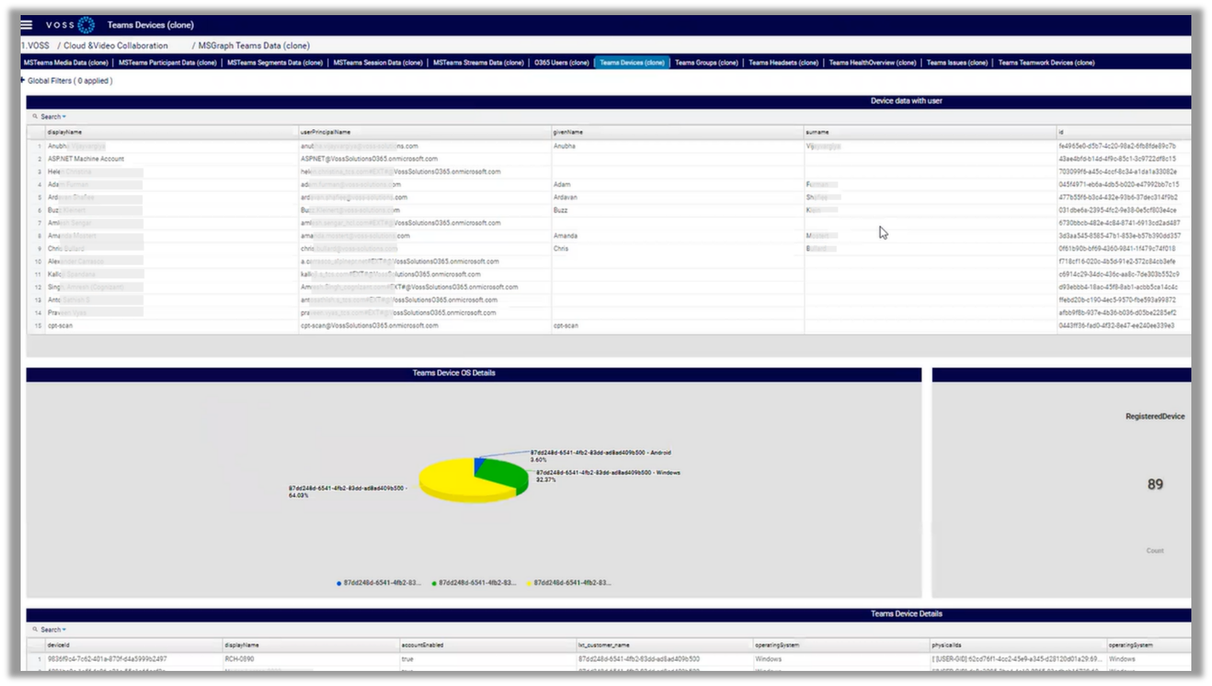
Task: Open MSTeams Session Data (clone) tab
Action: tap(378, 63)
